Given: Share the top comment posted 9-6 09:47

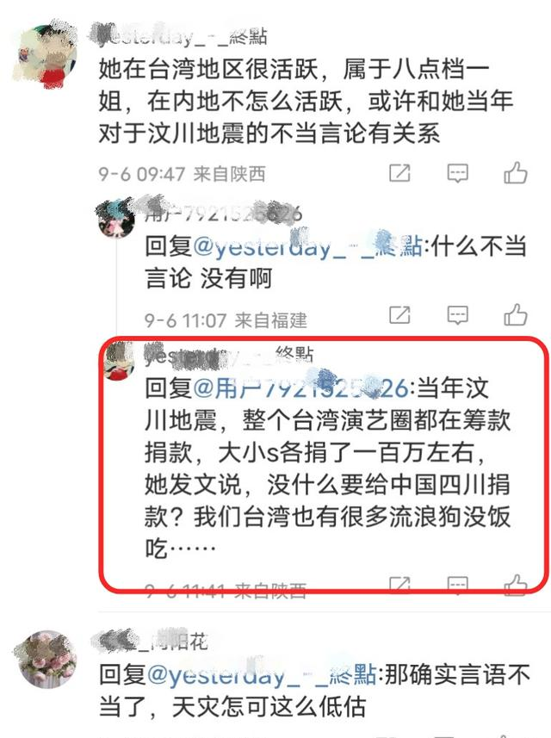Looking at the screenshot, I should click(399, 173).
